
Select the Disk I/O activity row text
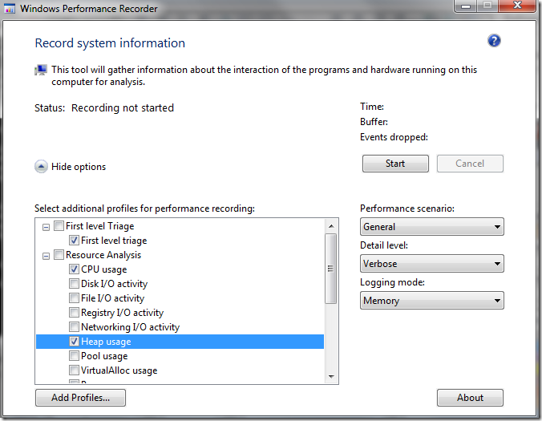coord(115,284)
